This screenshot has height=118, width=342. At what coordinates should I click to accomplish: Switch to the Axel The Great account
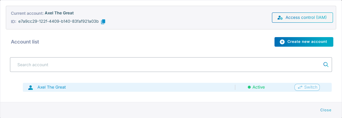307,87
